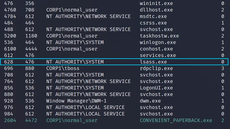Click parent PID 4444 in conhost.exe row
The width and height of the screenshot is (230, 129).
(31, 49)
